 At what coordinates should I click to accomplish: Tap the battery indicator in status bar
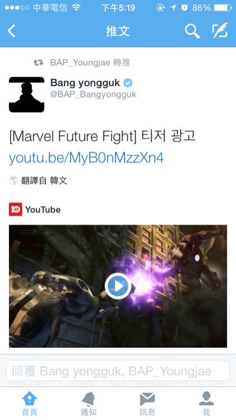pos(223,8)
